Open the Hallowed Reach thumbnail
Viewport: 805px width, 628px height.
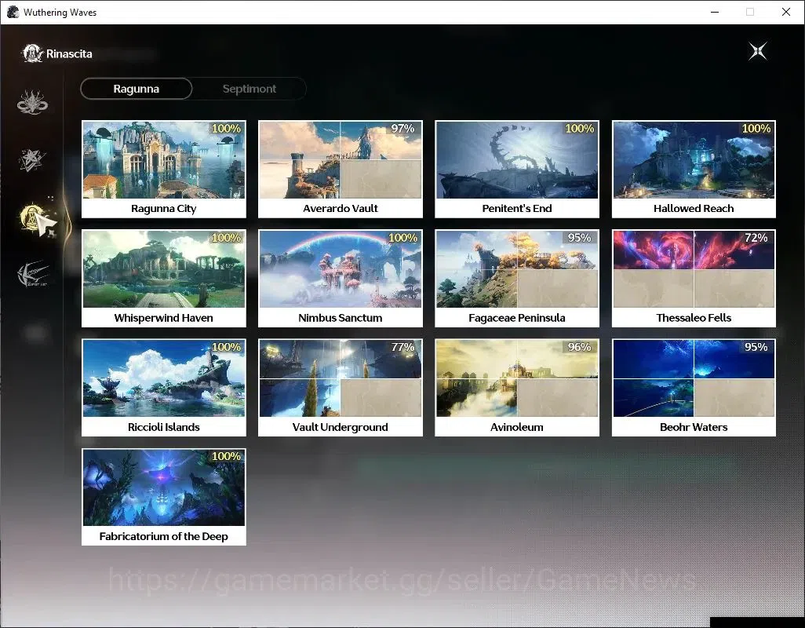pyautogui.click(x=694, y=169)
